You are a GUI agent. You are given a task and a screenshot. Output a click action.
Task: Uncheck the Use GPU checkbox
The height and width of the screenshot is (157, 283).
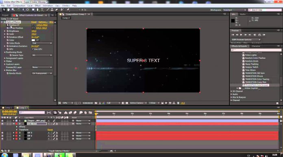[x=33, y=49]
